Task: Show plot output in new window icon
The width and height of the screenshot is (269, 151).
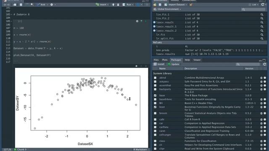Action: coord(136,66)
